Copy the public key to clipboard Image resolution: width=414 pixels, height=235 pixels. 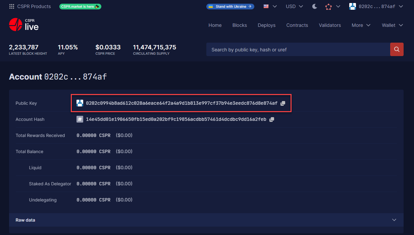pyautogui.click(x=283, y=103)
